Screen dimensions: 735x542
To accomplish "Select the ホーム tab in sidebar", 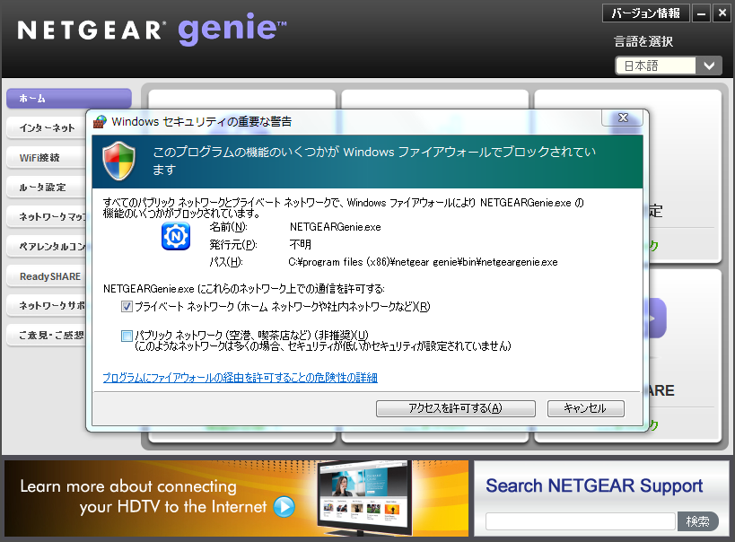I will click(x=68, y=98).
